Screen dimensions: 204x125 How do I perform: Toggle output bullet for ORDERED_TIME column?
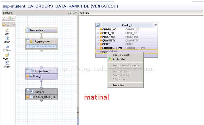click(101, 48)
